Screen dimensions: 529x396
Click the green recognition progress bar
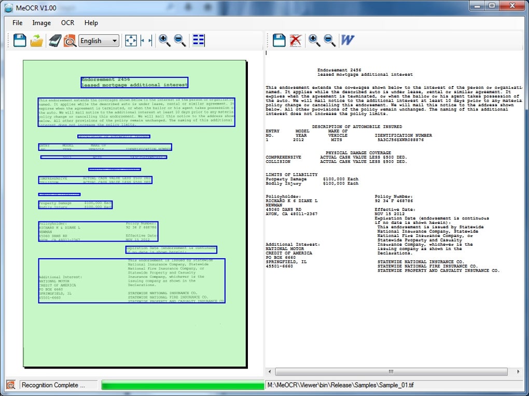[183, 385]
